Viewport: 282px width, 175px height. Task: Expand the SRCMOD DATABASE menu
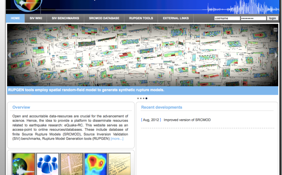tap(104, 18)
